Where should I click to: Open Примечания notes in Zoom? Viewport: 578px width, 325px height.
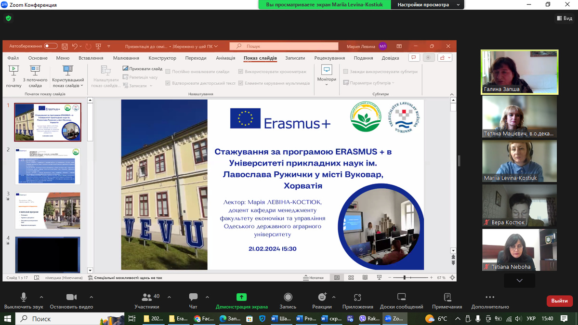(447, 301)
